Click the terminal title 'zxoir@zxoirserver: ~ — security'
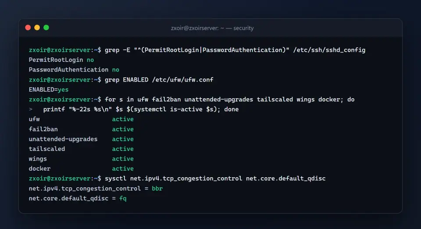Screen dimensions: 421x229 [x=212, y=28]
